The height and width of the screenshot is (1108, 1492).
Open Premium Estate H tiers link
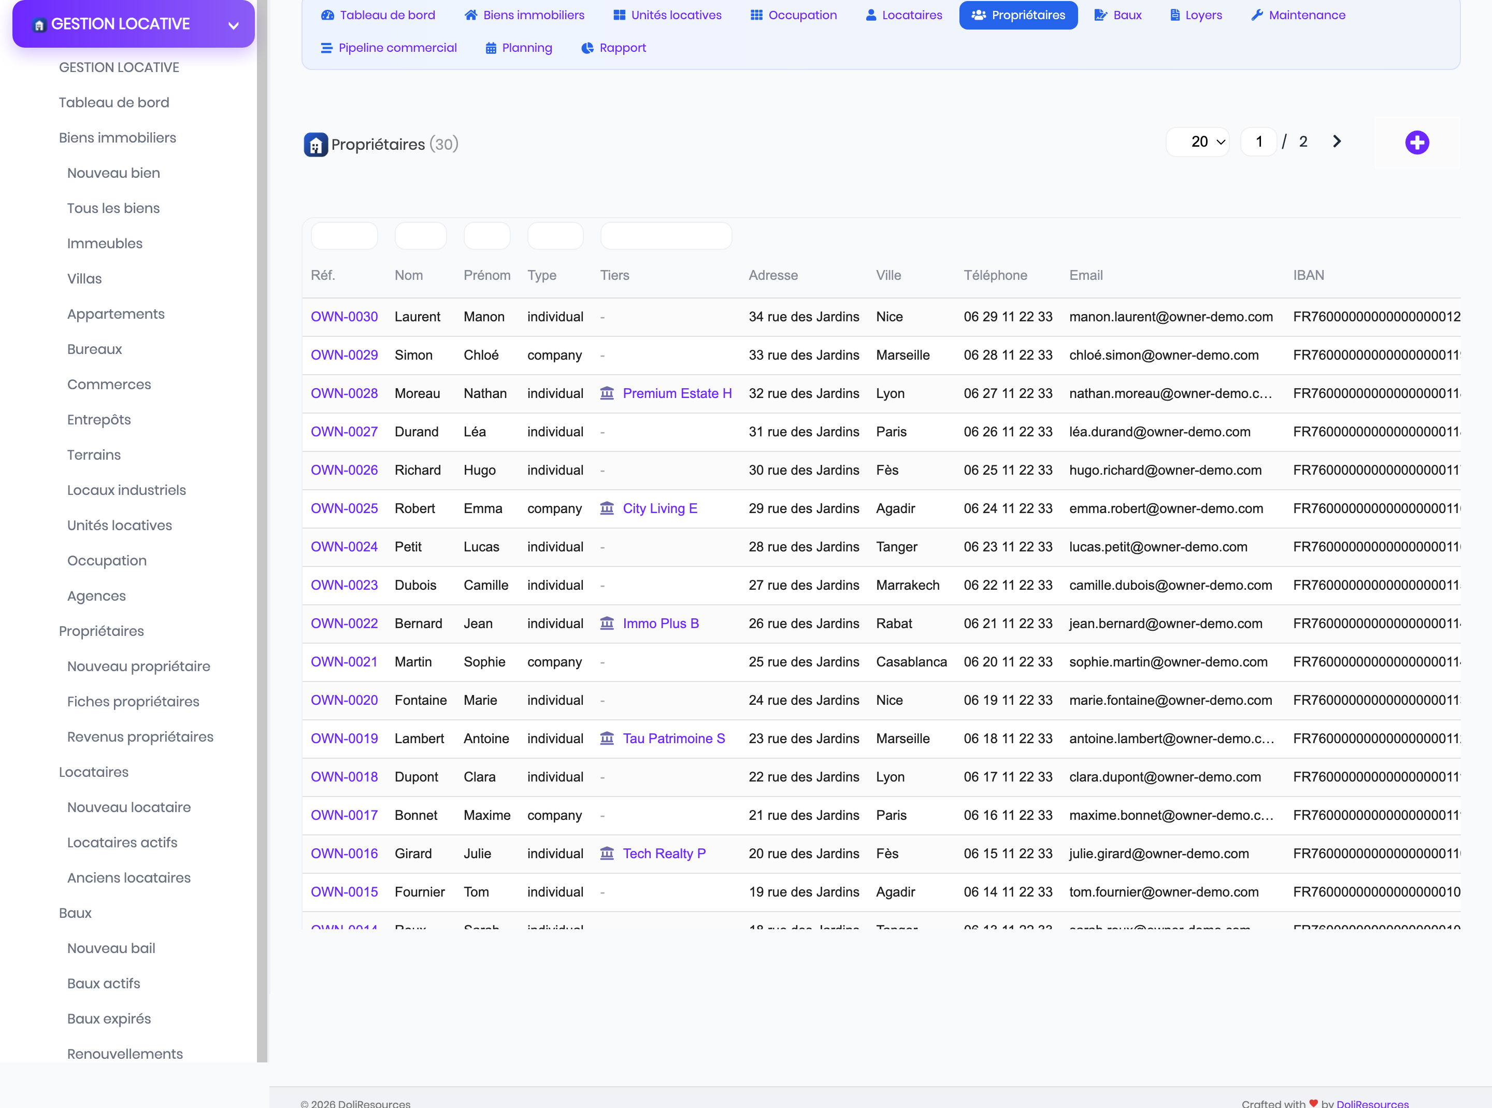coord(677,393)
